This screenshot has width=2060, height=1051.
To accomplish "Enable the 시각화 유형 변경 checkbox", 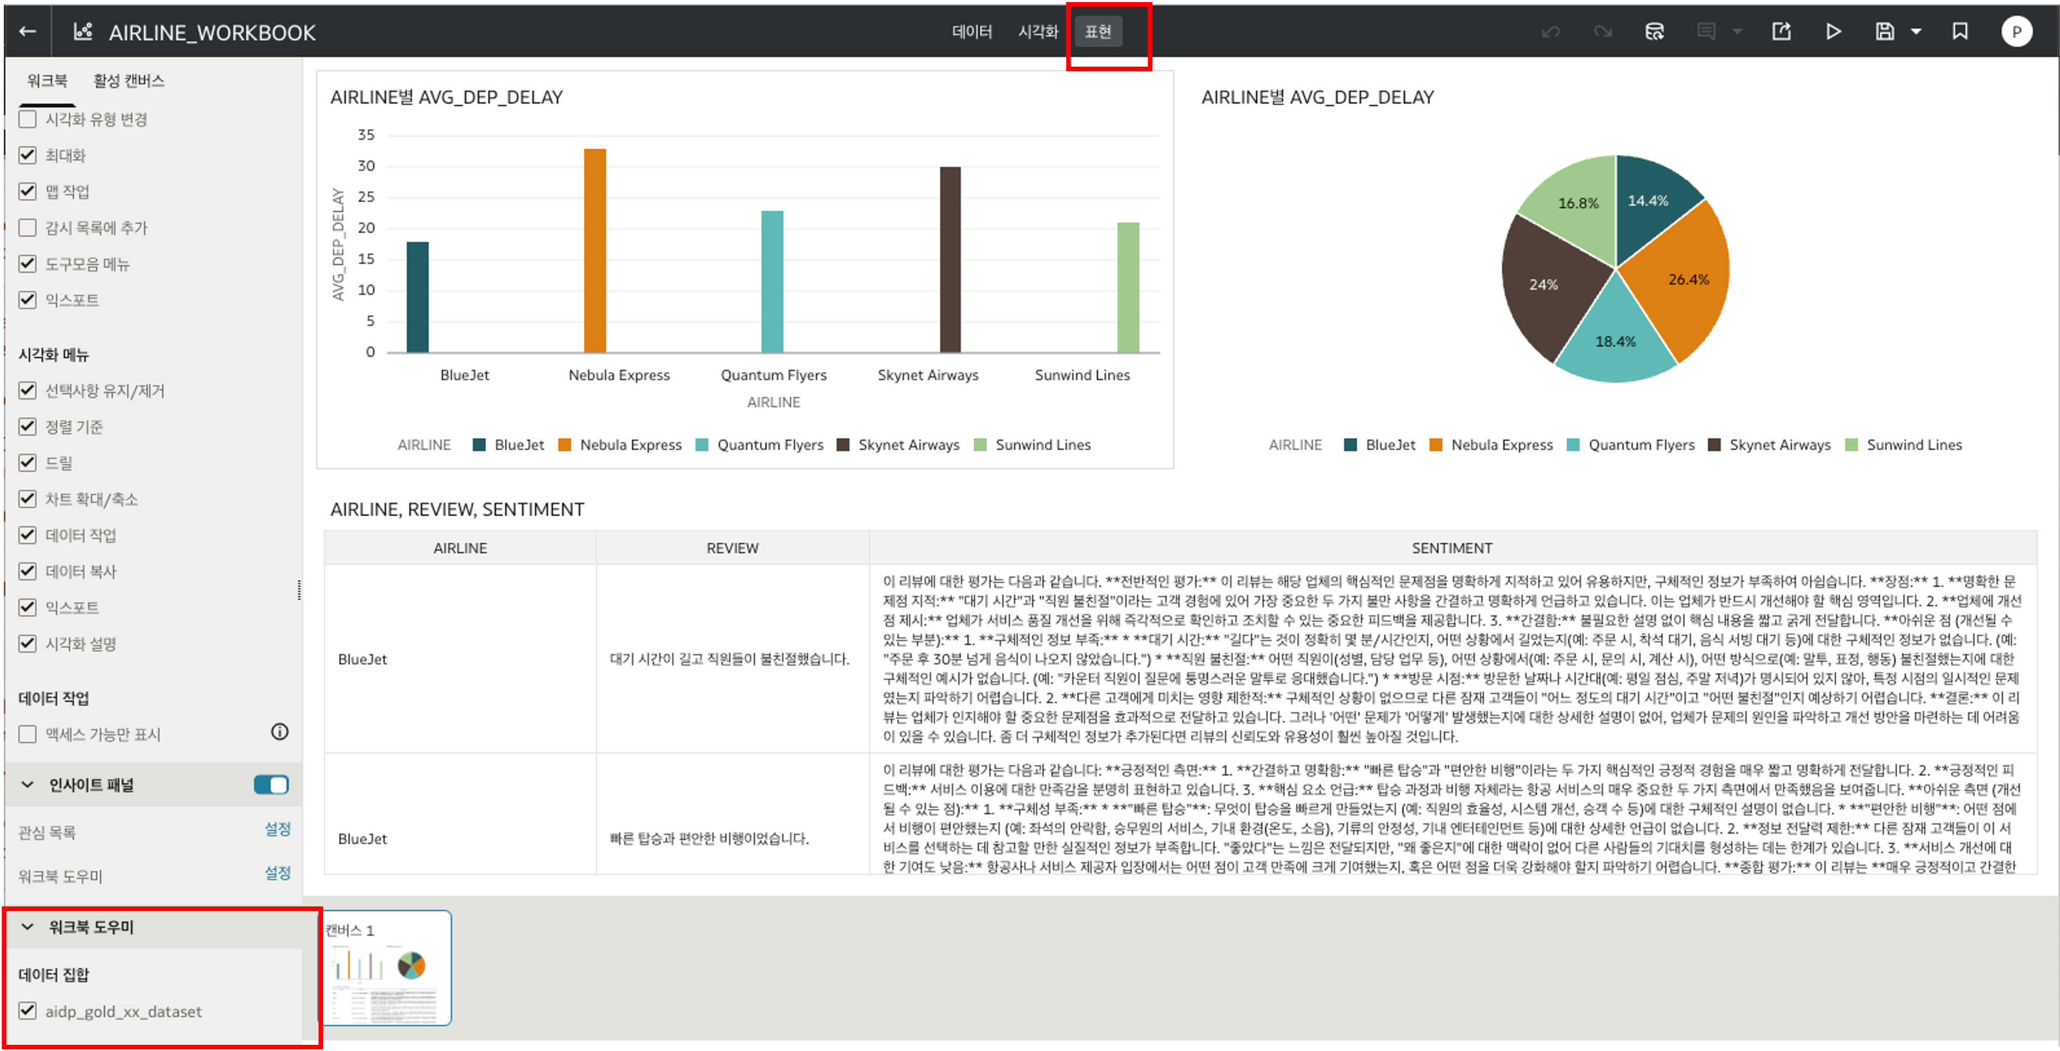I will [x=28, y=120].
